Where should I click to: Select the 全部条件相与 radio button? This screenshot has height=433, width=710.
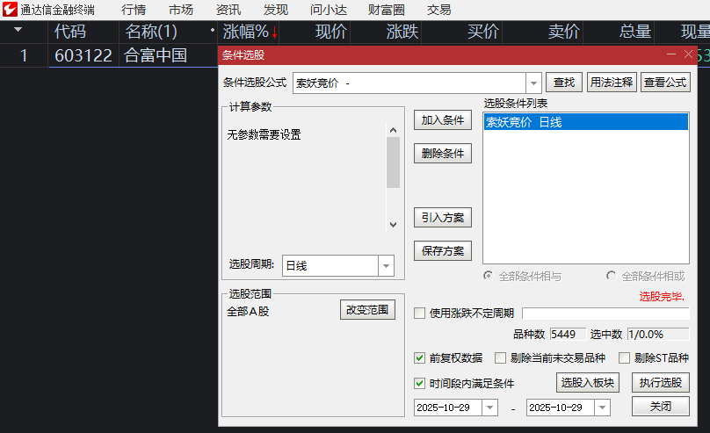489,276
